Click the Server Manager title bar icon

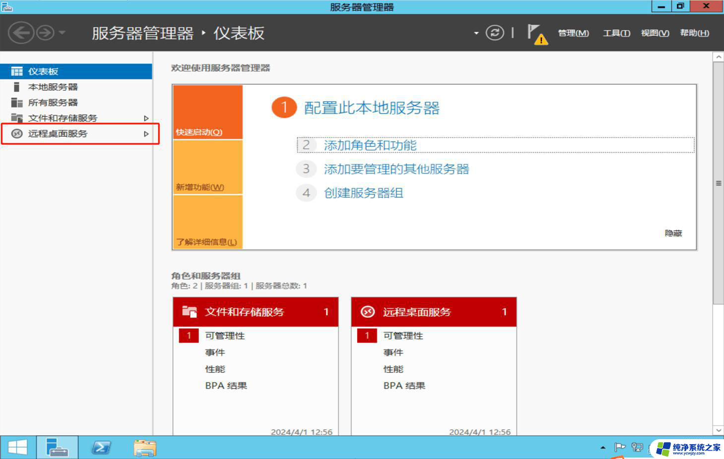point(6,6)
